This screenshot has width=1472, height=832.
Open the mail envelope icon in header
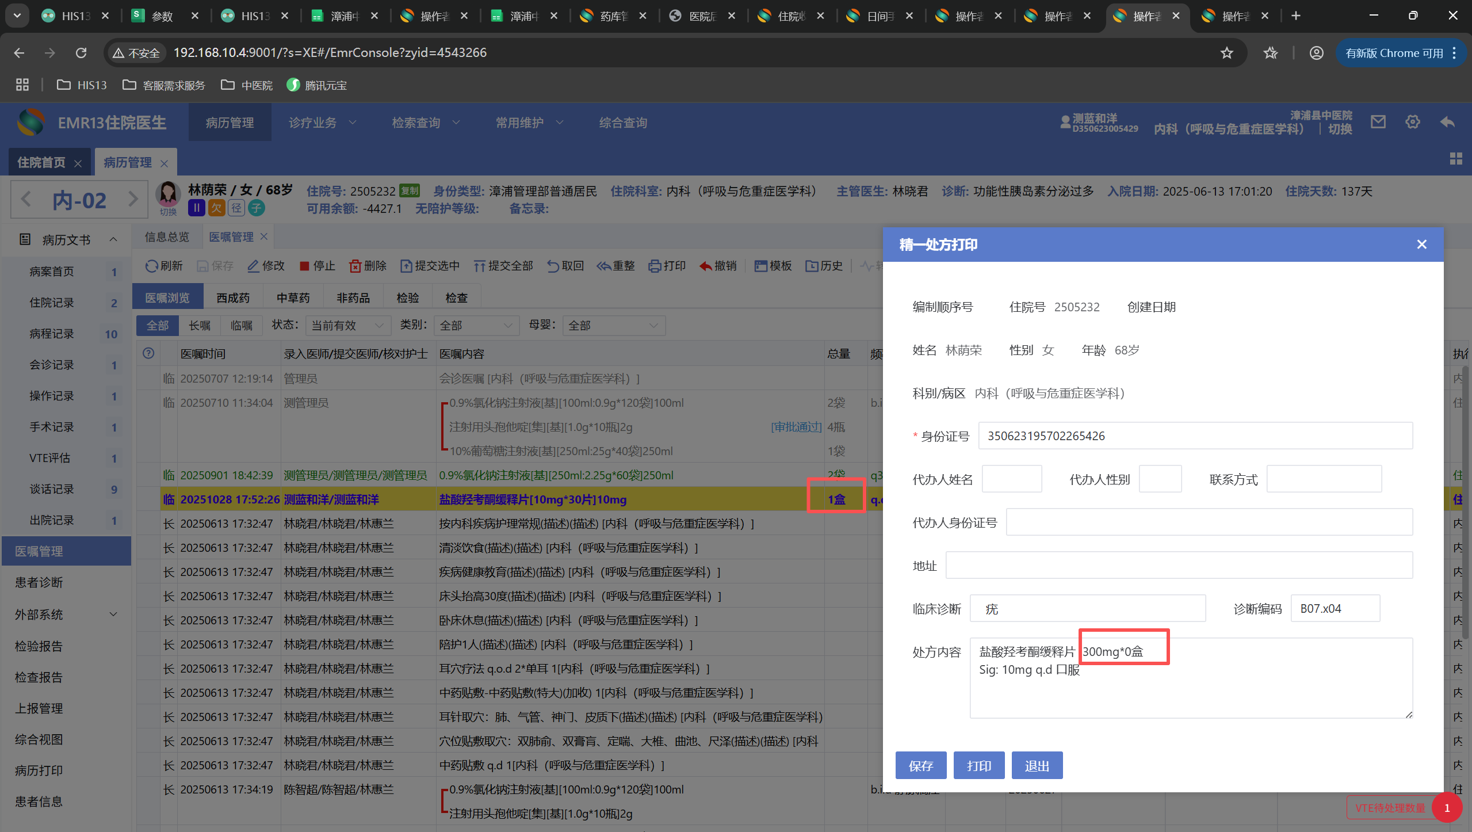(x=1378, y=122)
